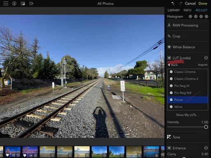Expand the Crop section
Screen dimensions: 211x158
click(188, 36)
